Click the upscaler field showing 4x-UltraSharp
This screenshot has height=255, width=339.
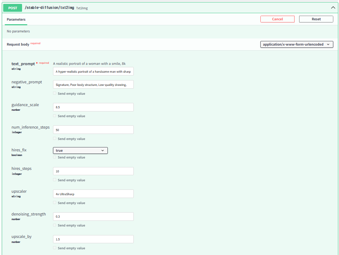coord(93,194)
